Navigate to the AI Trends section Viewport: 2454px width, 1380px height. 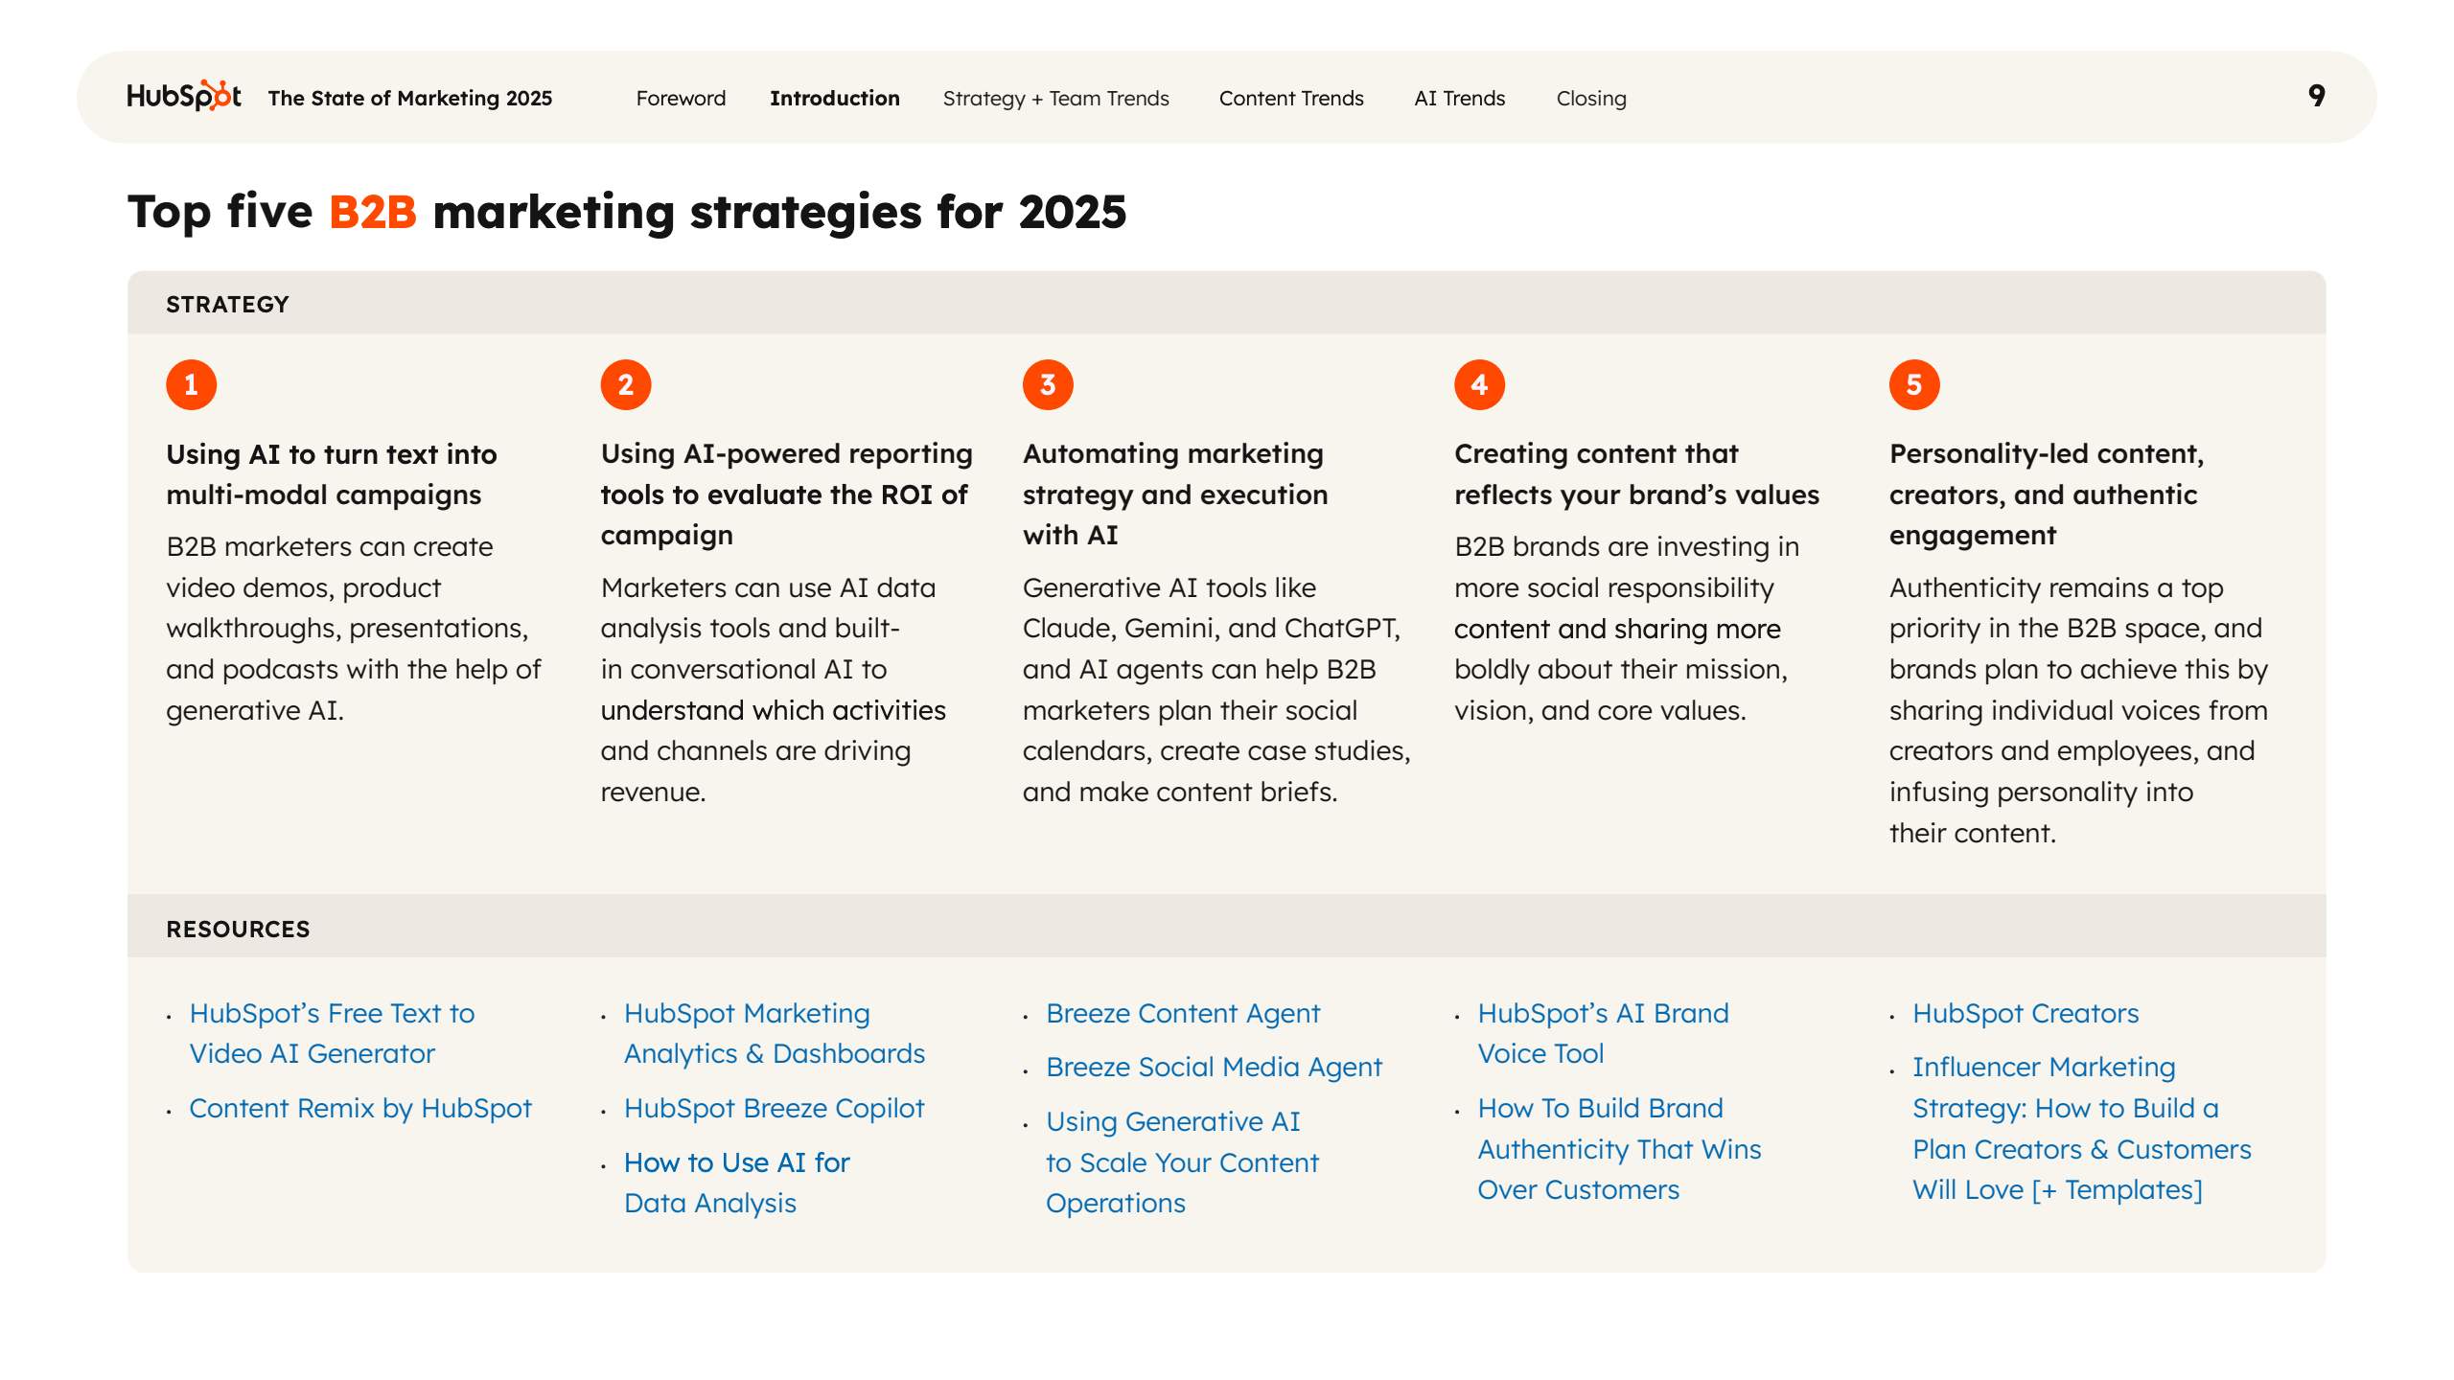click(1458, 98)
